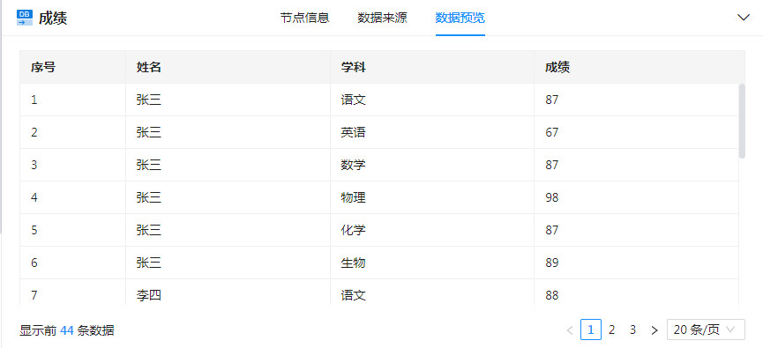
Task: Open the 20 条/页 page size dropdown
Action: tap(706, 329)
